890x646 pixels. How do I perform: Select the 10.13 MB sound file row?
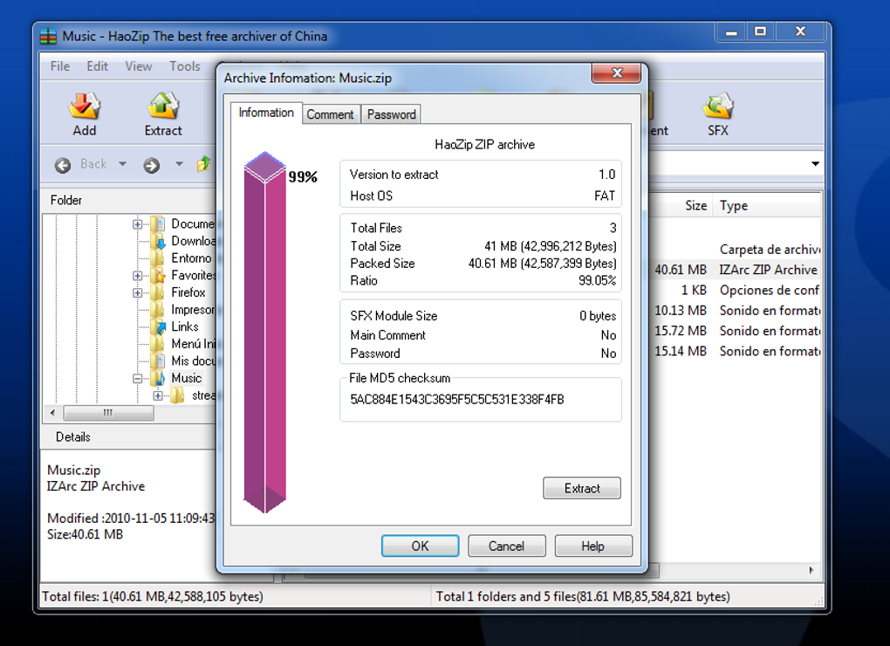736,311
